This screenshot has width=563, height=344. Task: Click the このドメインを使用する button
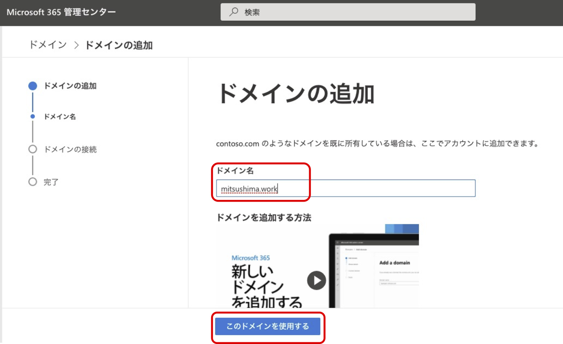point(268,326)
